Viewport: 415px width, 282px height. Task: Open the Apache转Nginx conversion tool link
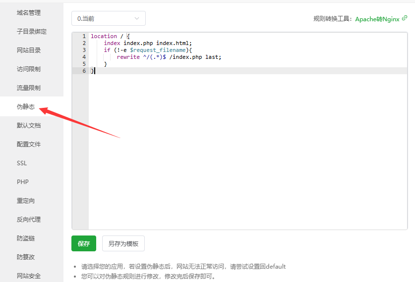coord(377,19)
